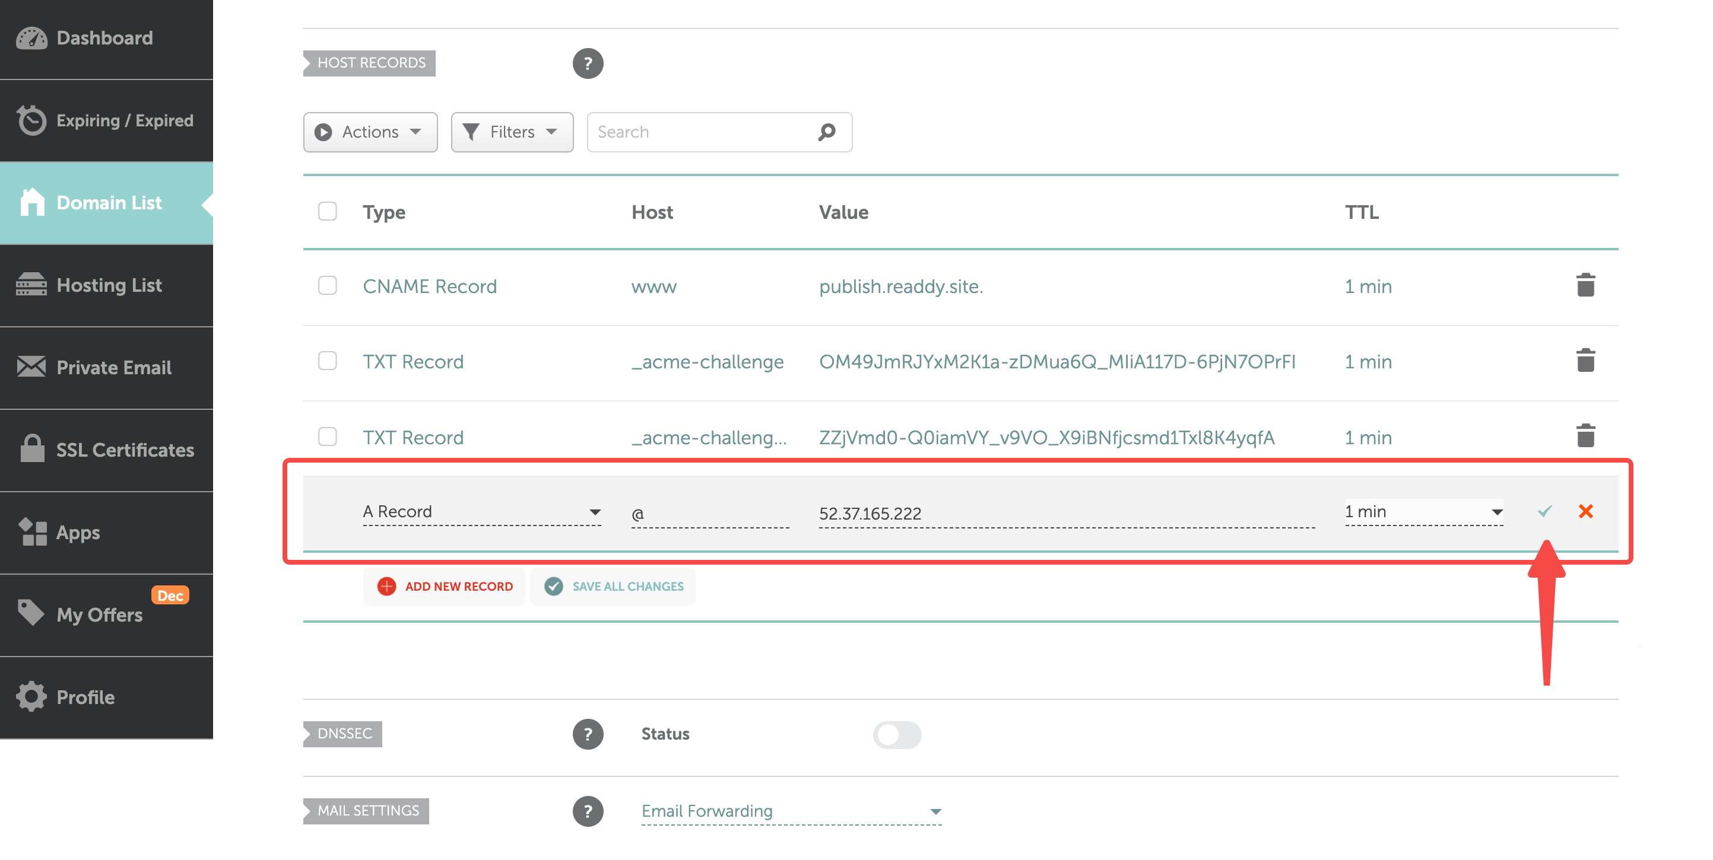Cancel A Record edit with red X
This screenshot has height=860, width=1713.
(1585, 511)
